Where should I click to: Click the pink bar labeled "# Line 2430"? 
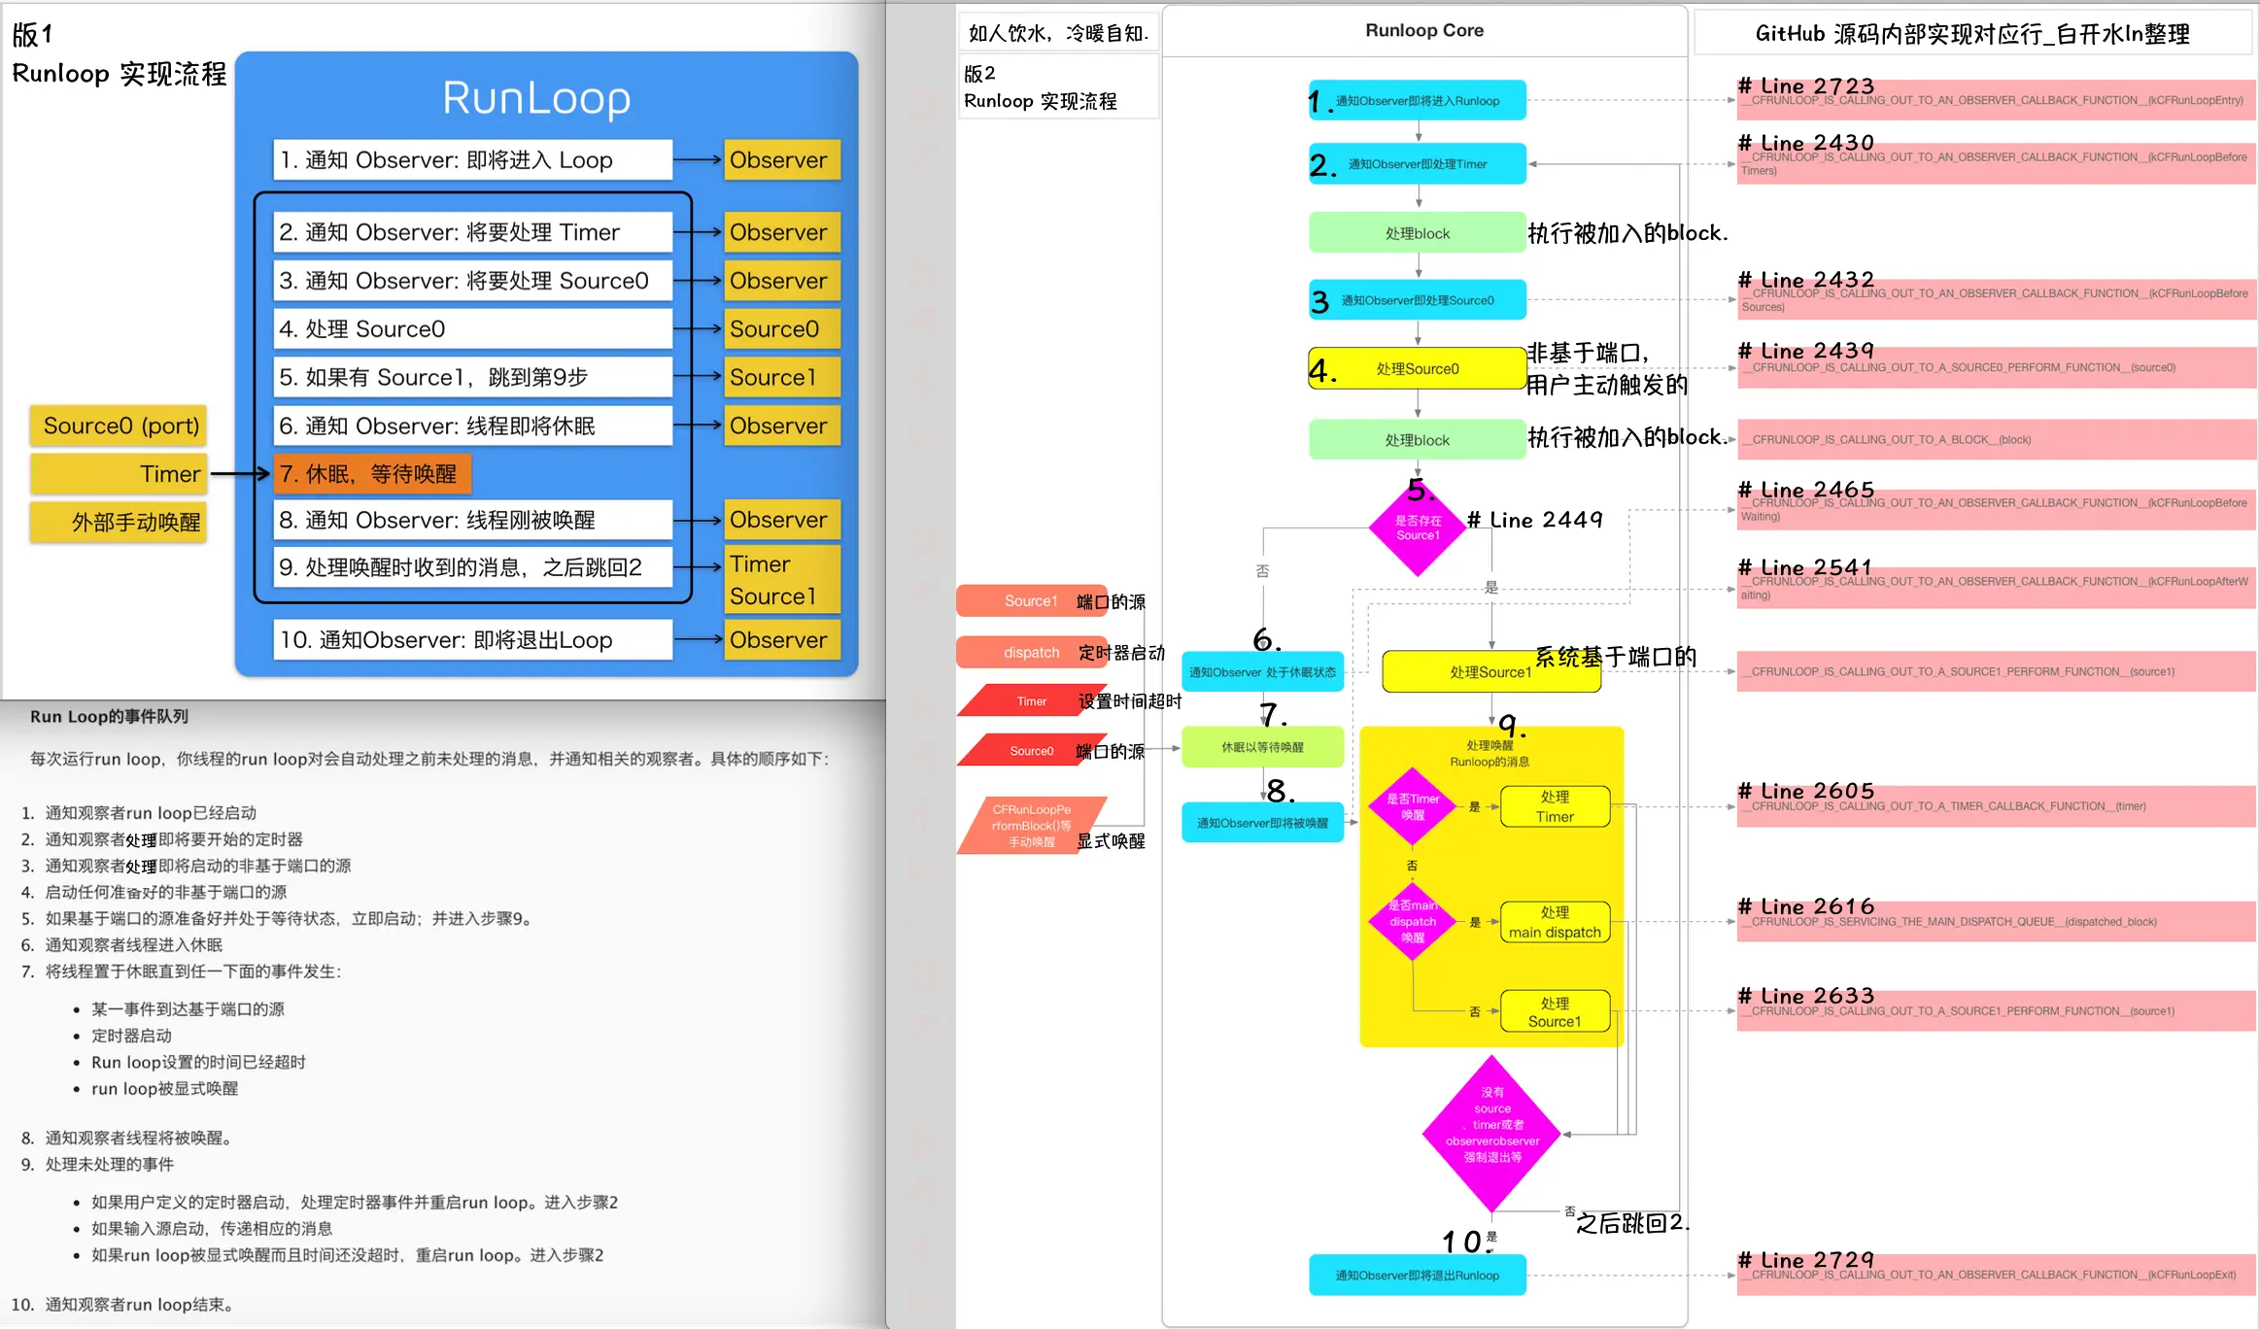tap(1996, 163)
